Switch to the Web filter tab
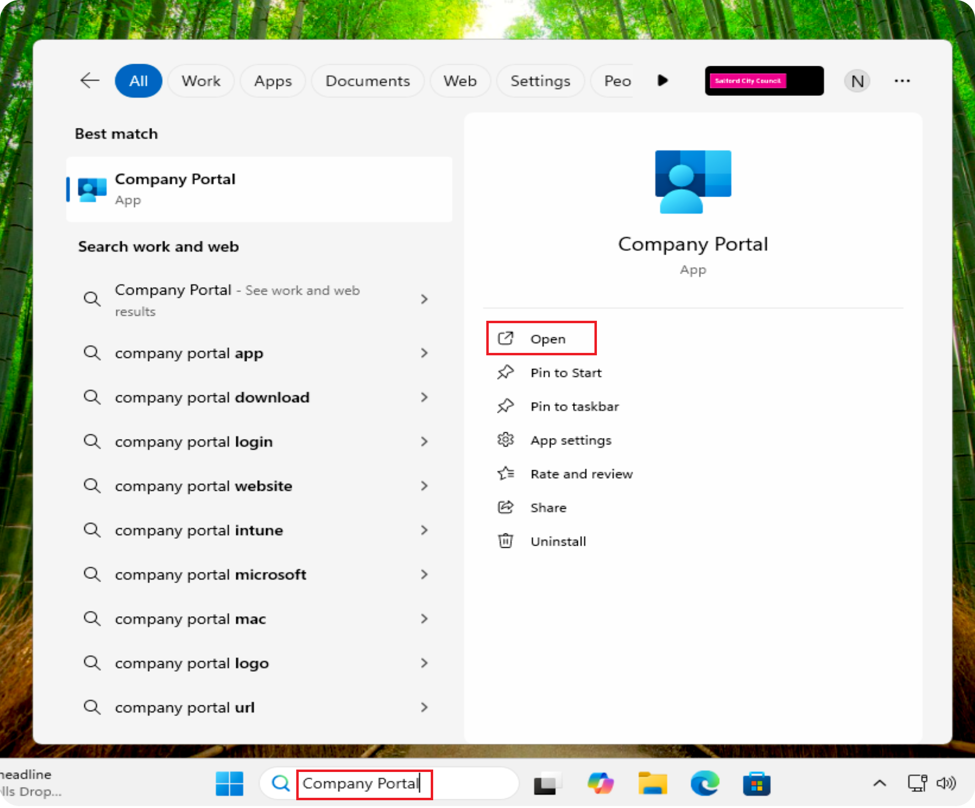975x808 pixels. pos(460,81)
